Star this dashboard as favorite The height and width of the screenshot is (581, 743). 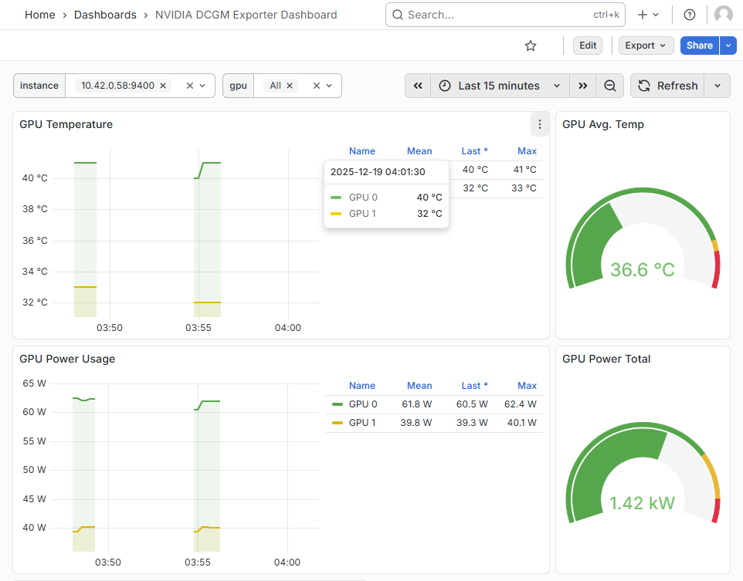click(x=531, y=46)
